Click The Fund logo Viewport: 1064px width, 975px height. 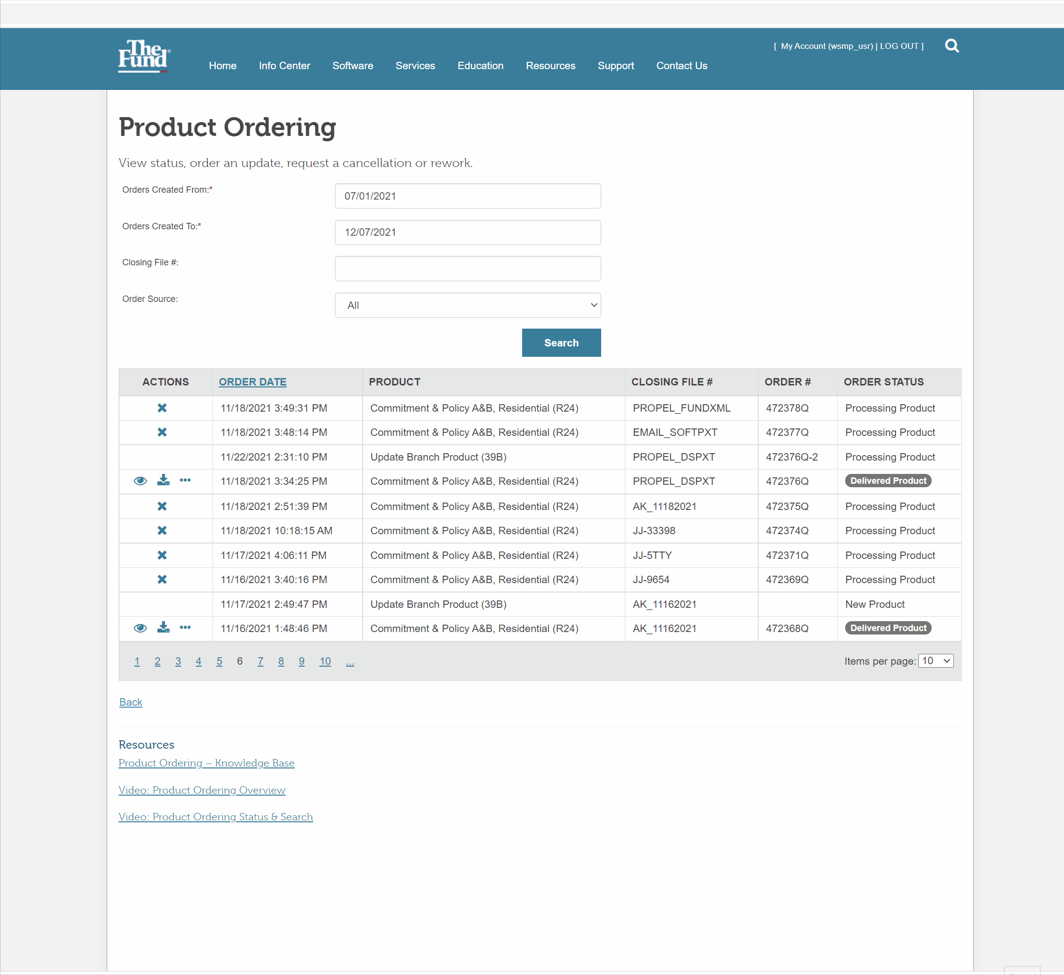pos(144,56)
